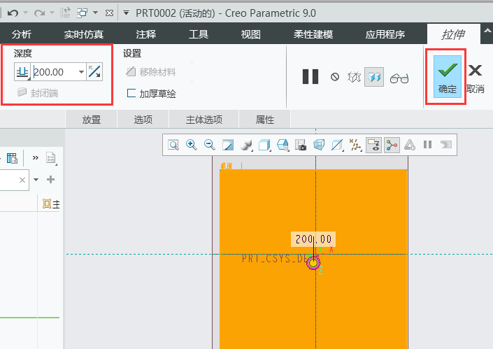Cancel the extrude with 取消
The height and width of the screenshot is (349, 493).
pyautogui.click(x=476, y=76)
